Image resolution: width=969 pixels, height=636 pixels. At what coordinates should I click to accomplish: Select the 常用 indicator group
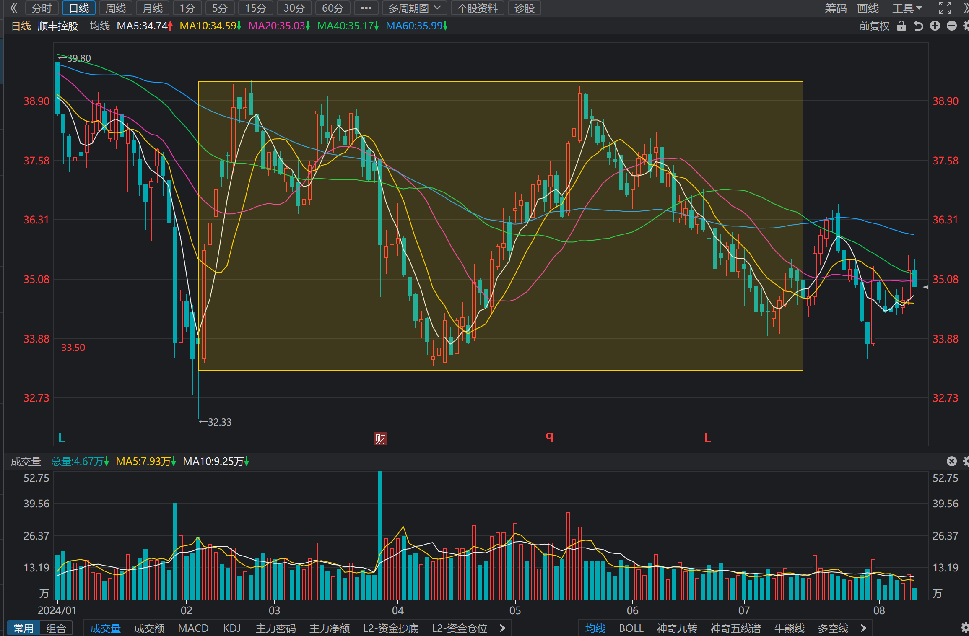[x=23, y=628]
